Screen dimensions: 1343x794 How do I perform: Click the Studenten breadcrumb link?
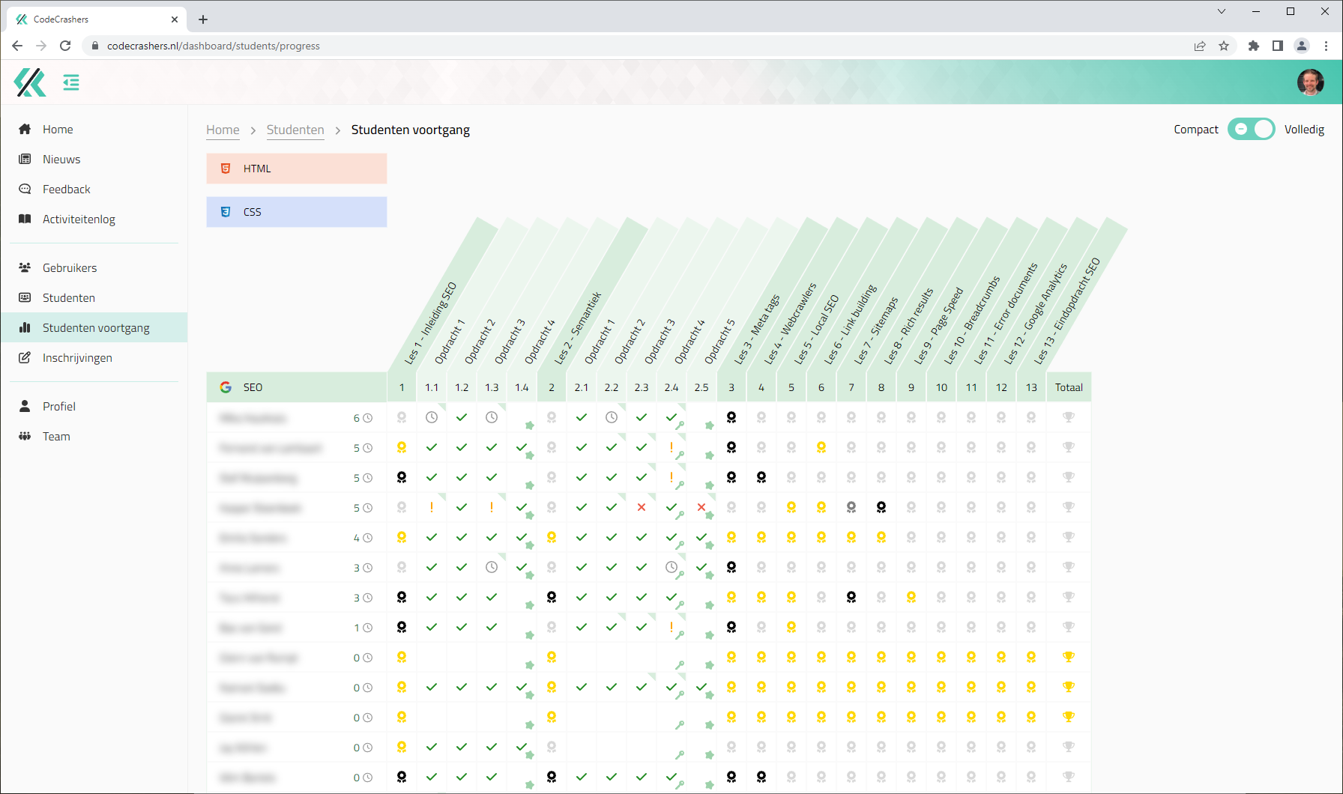point(295,130)
